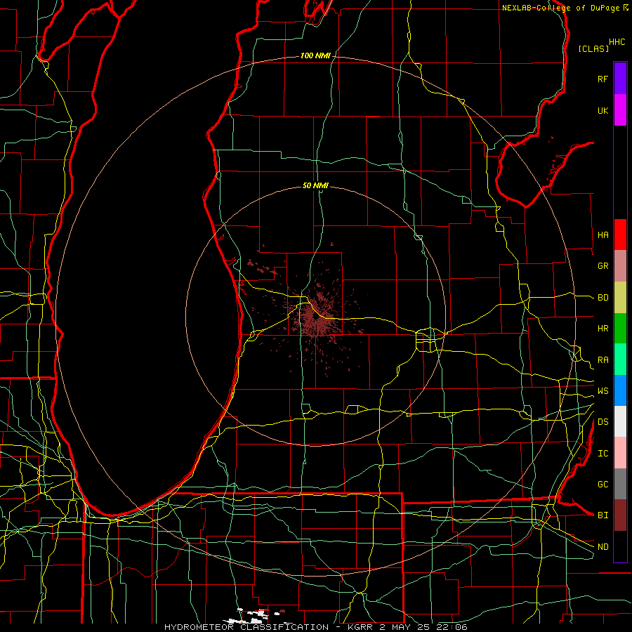Click the 'UK' legend label
The width and height of the screenshot is (632, 632).
click(603, 111)
